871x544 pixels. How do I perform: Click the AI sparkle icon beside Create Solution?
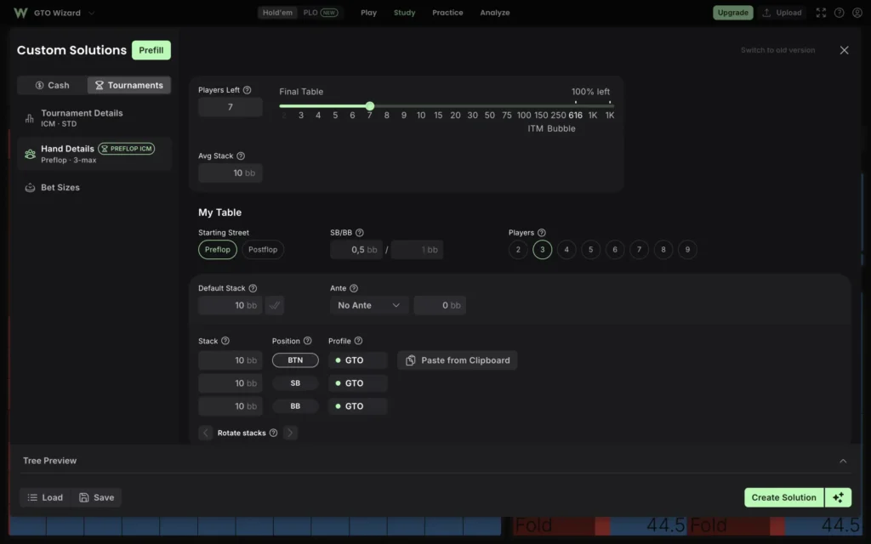point(838,497)
